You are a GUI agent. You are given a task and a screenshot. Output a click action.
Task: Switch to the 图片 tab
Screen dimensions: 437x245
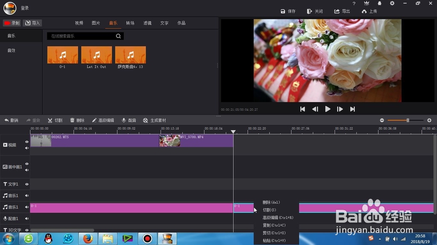coord(96,23)
